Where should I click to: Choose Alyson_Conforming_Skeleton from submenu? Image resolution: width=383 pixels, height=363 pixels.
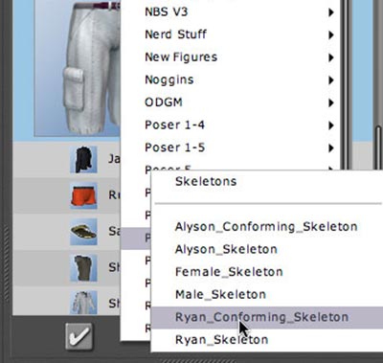pos(266,227)
